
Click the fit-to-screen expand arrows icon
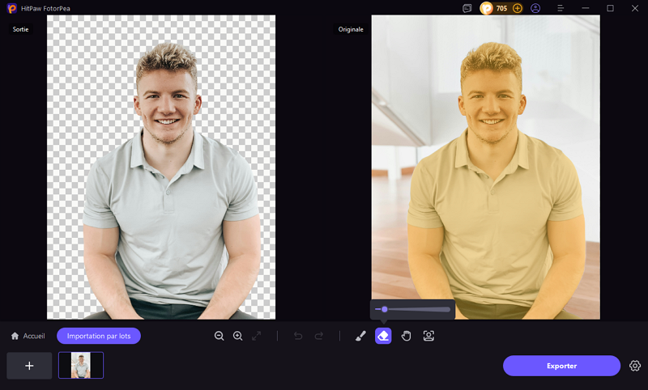coord(256,336)
